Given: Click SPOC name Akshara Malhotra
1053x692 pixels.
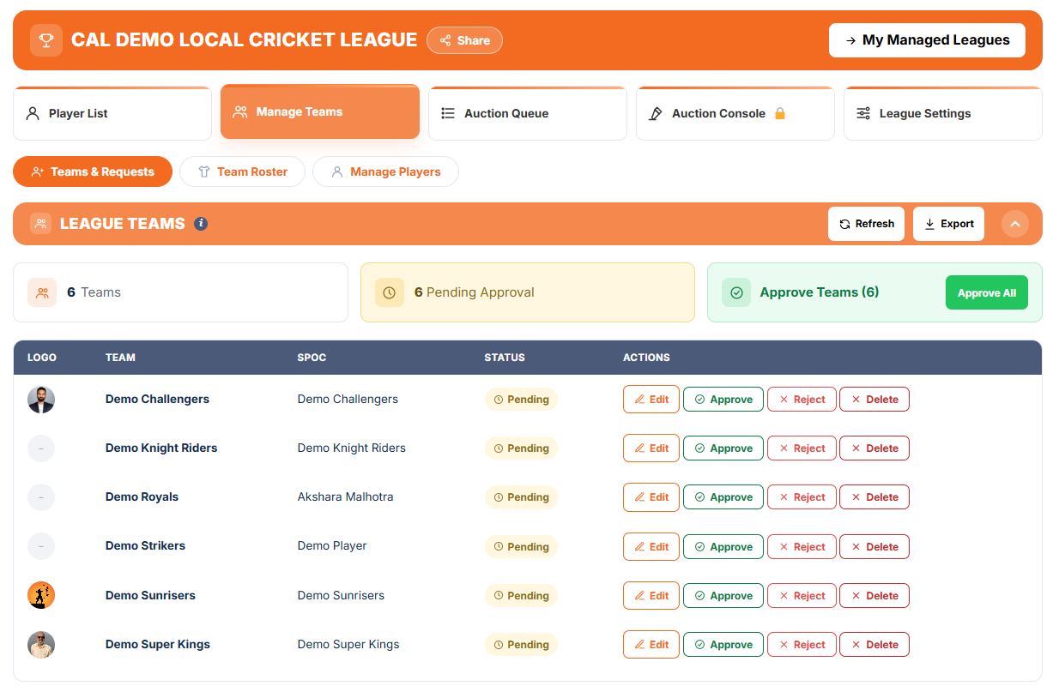Looking at the screenshot, I should 346,497.
